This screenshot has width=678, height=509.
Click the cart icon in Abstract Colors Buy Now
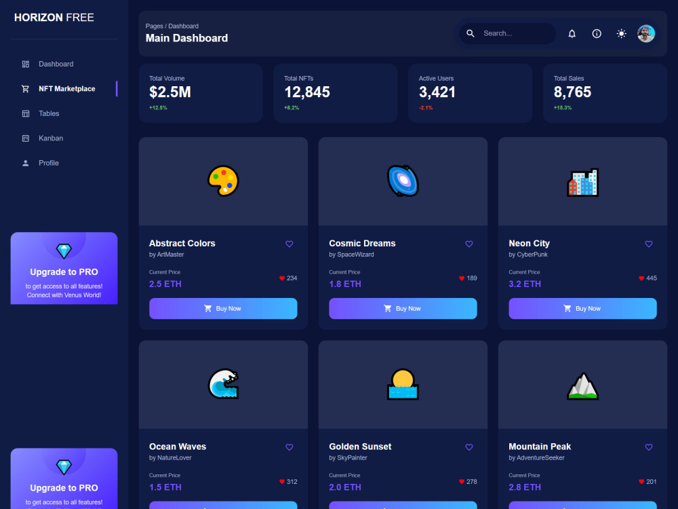[x=207, y=309]
